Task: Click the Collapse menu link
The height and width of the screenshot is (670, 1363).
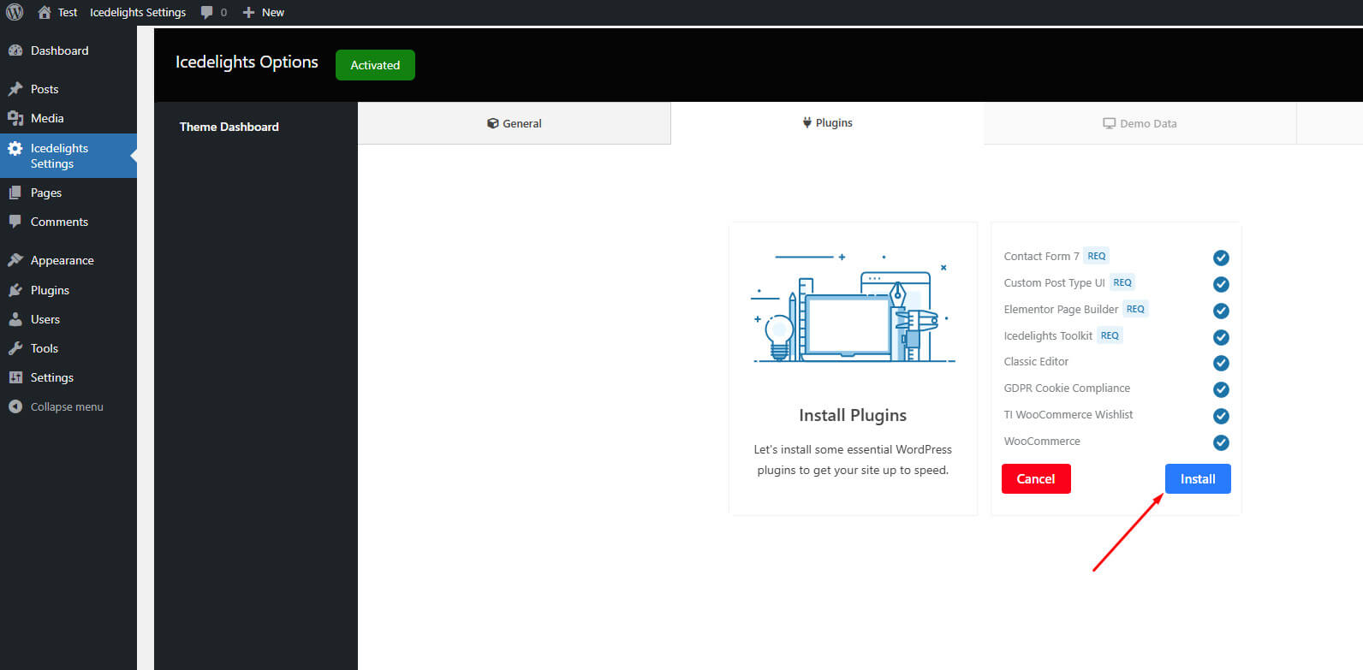Action: point(67,406)
